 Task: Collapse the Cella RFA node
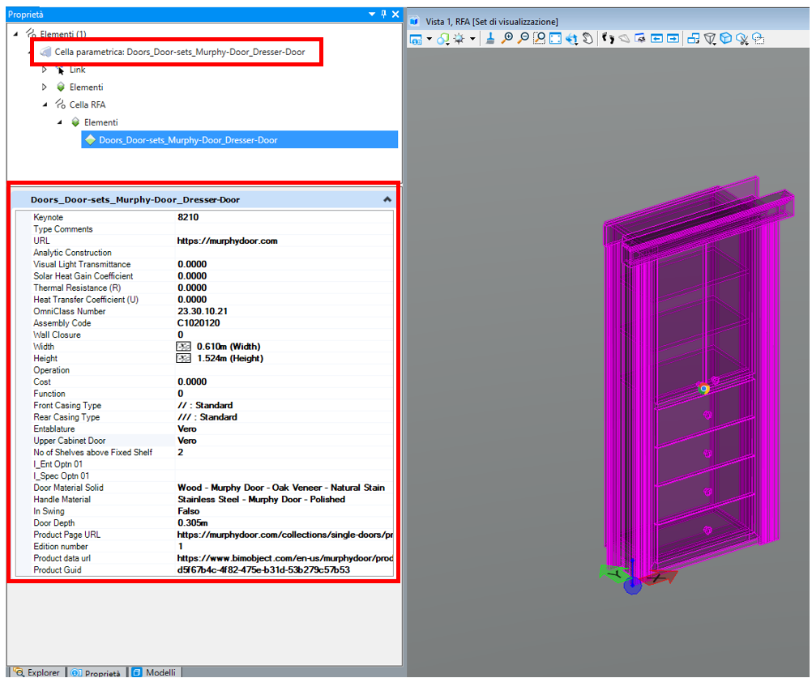click(x=45, y=104)
